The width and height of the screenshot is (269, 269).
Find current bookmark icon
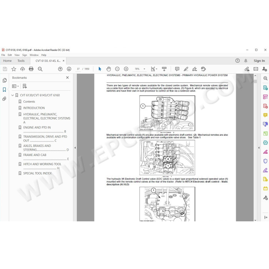click(25, 86)
